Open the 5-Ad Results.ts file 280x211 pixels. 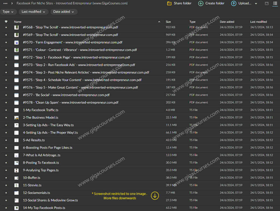coord(34,140)
